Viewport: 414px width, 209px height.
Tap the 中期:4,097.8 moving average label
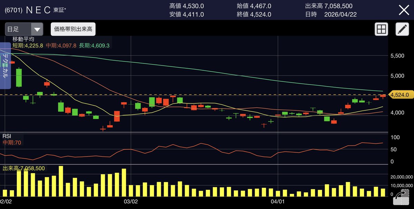(61, 46)
